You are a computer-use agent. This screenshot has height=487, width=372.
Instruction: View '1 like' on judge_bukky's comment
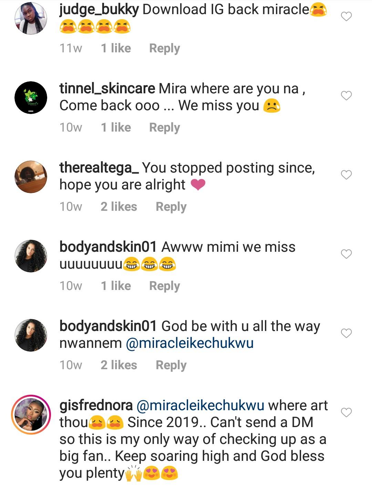[116, 48]
